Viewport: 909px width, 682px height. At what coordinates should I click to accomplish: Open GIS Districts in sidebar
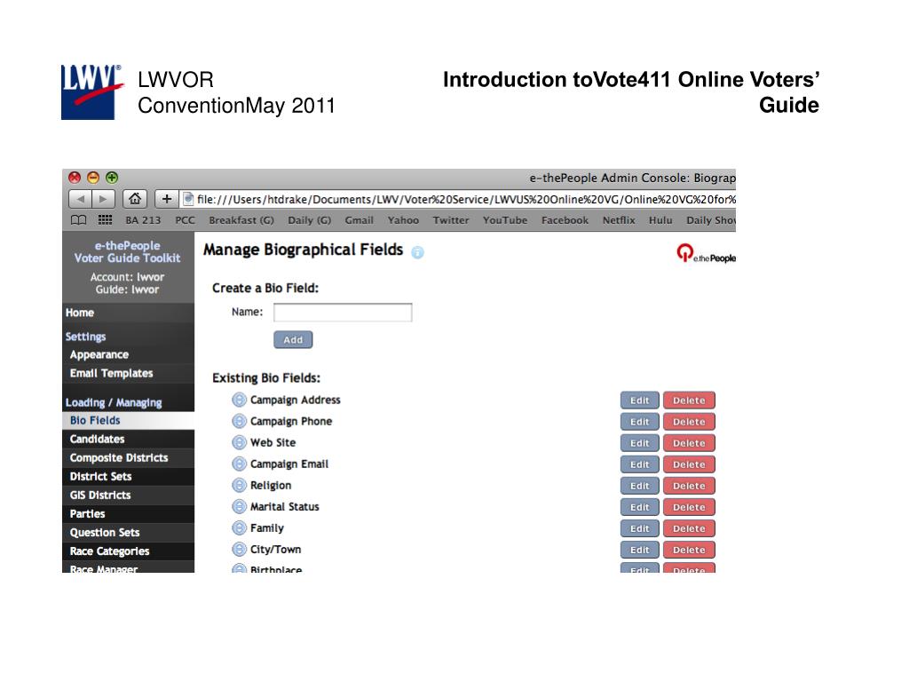point(128,495)
